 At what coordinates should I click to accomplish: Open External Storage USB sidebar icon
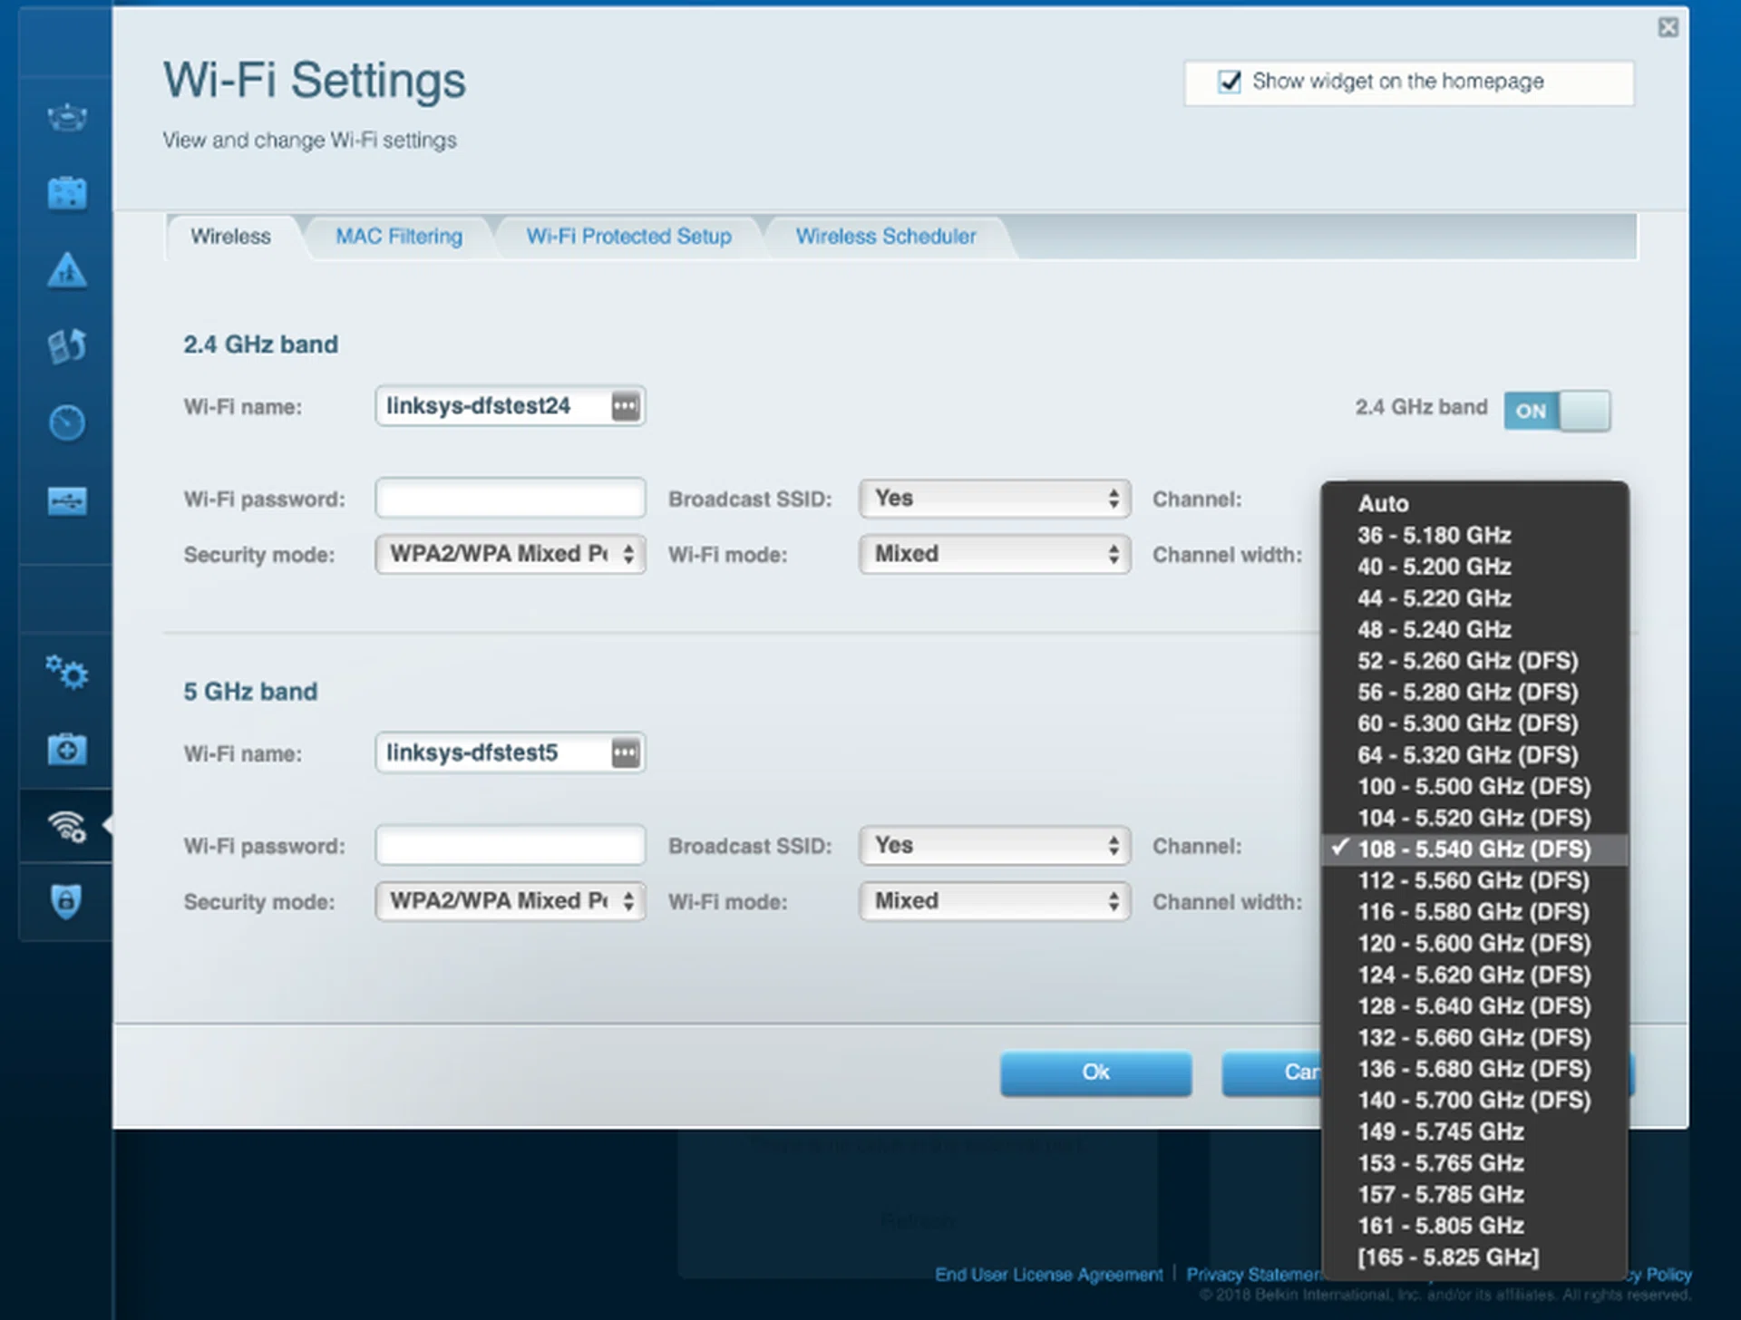pyautogui.click(x=66, y=500)
